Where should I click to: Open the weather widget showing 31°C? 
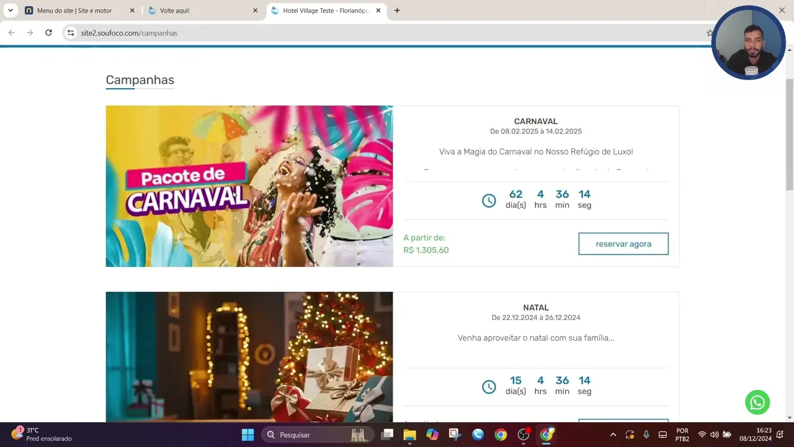coord(42,435)
